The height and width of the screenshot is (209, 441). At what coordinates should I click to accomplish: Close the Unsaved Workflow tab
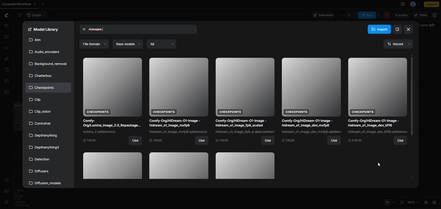(x=35, y=4)
